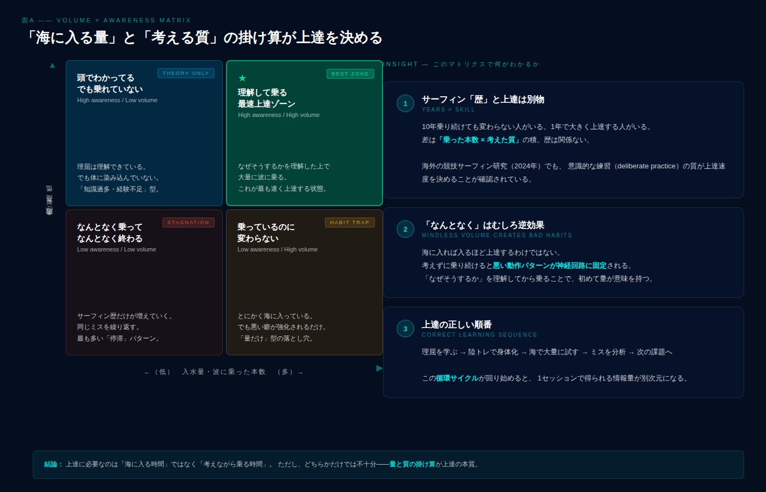
Task: Click the numbered circle 3 badge
Action: [x=405, y=329]
